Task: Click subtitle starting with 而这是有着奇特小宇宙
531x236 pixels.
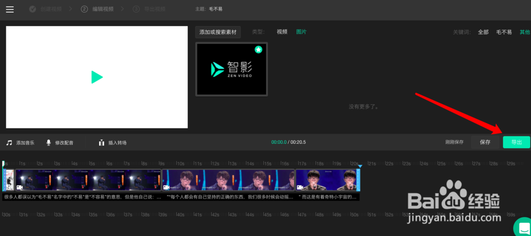Action: (328, 197)
